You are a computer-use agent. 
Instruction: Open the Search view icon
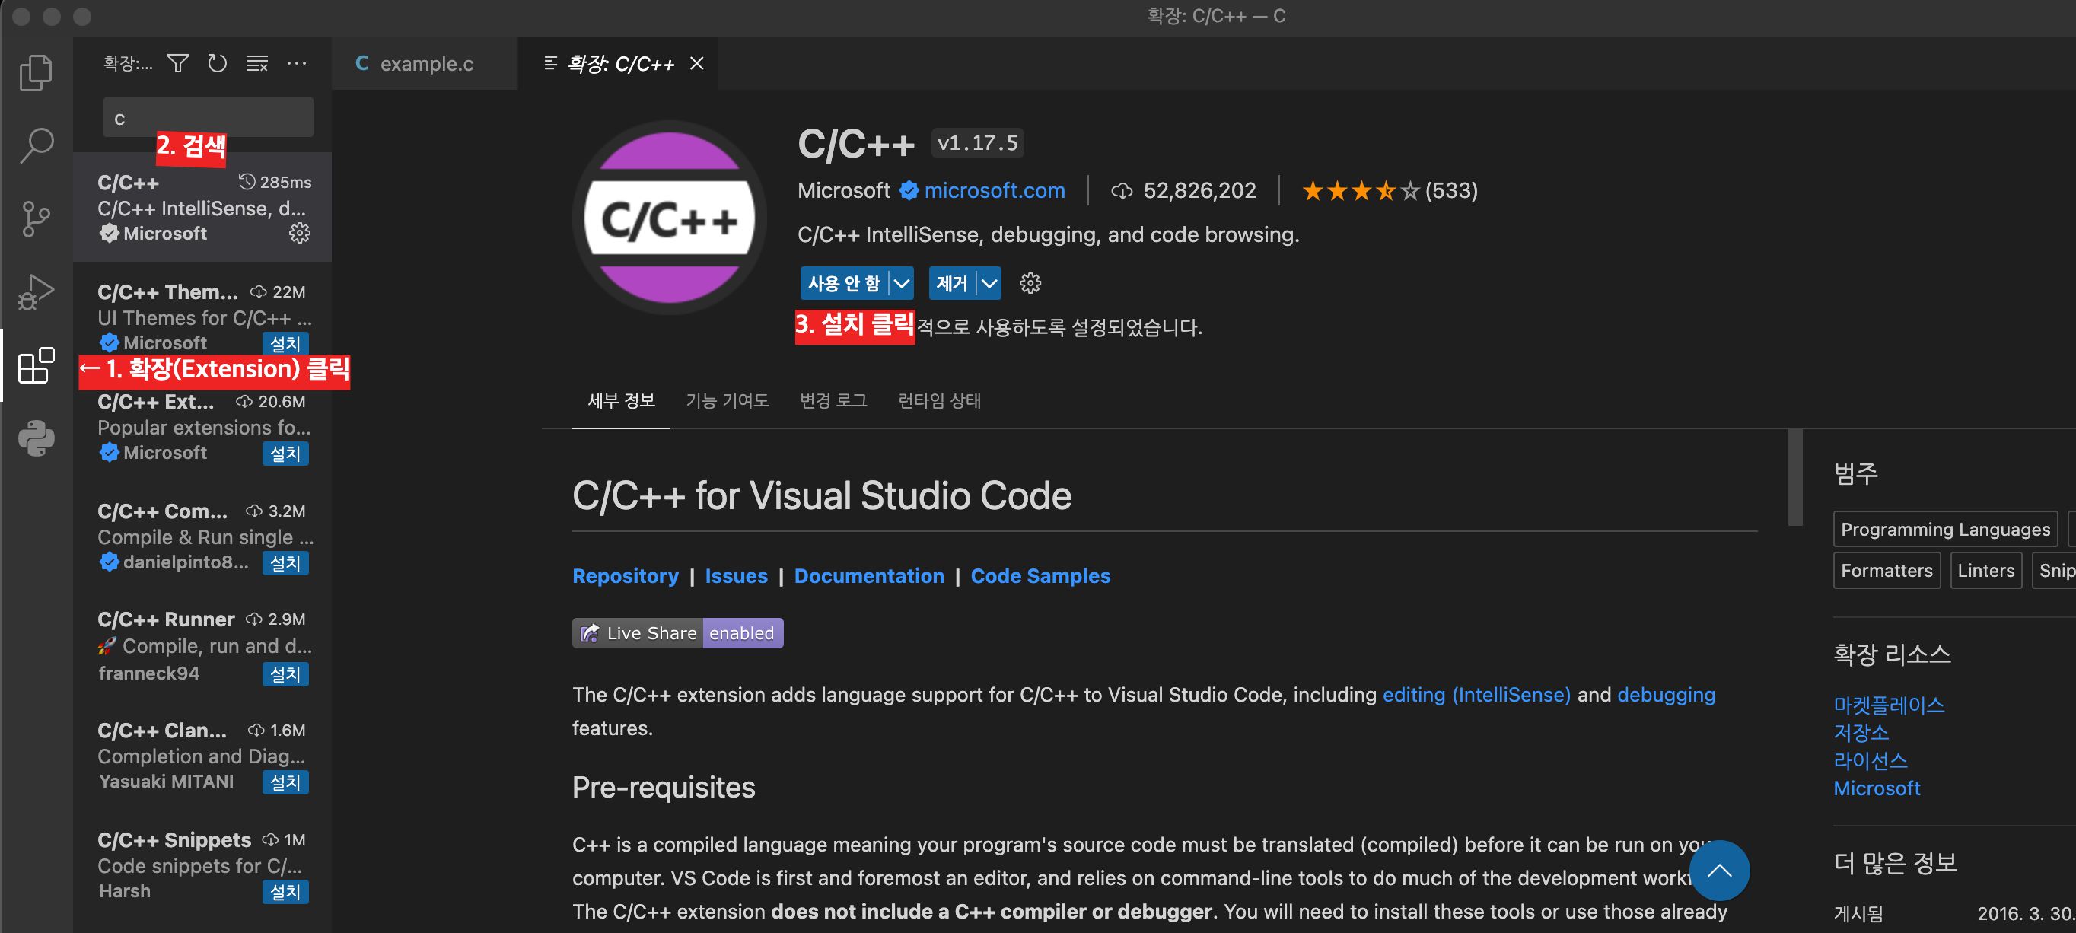tap(36, 146)
